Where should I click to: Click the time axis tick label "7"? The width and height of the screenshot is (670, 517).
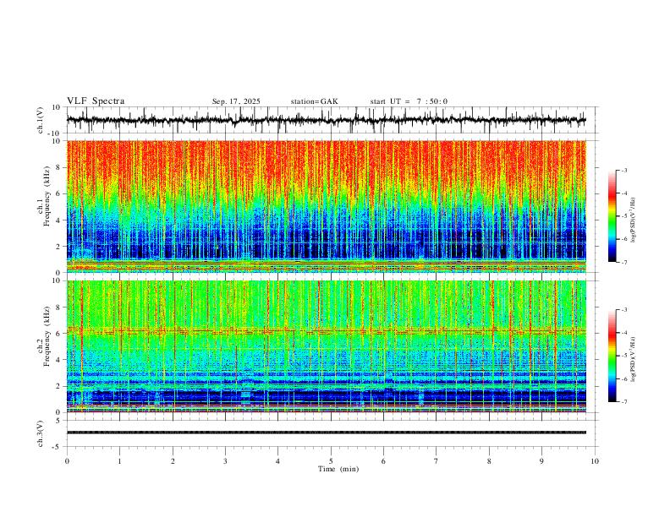(437, 461)
